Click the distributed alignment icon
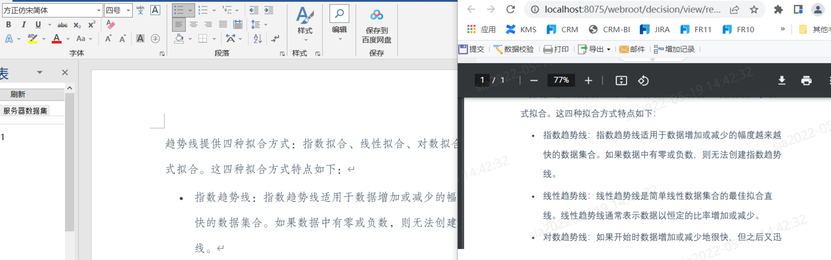This screenshot has width=831, height=260. tap(238, 25)
